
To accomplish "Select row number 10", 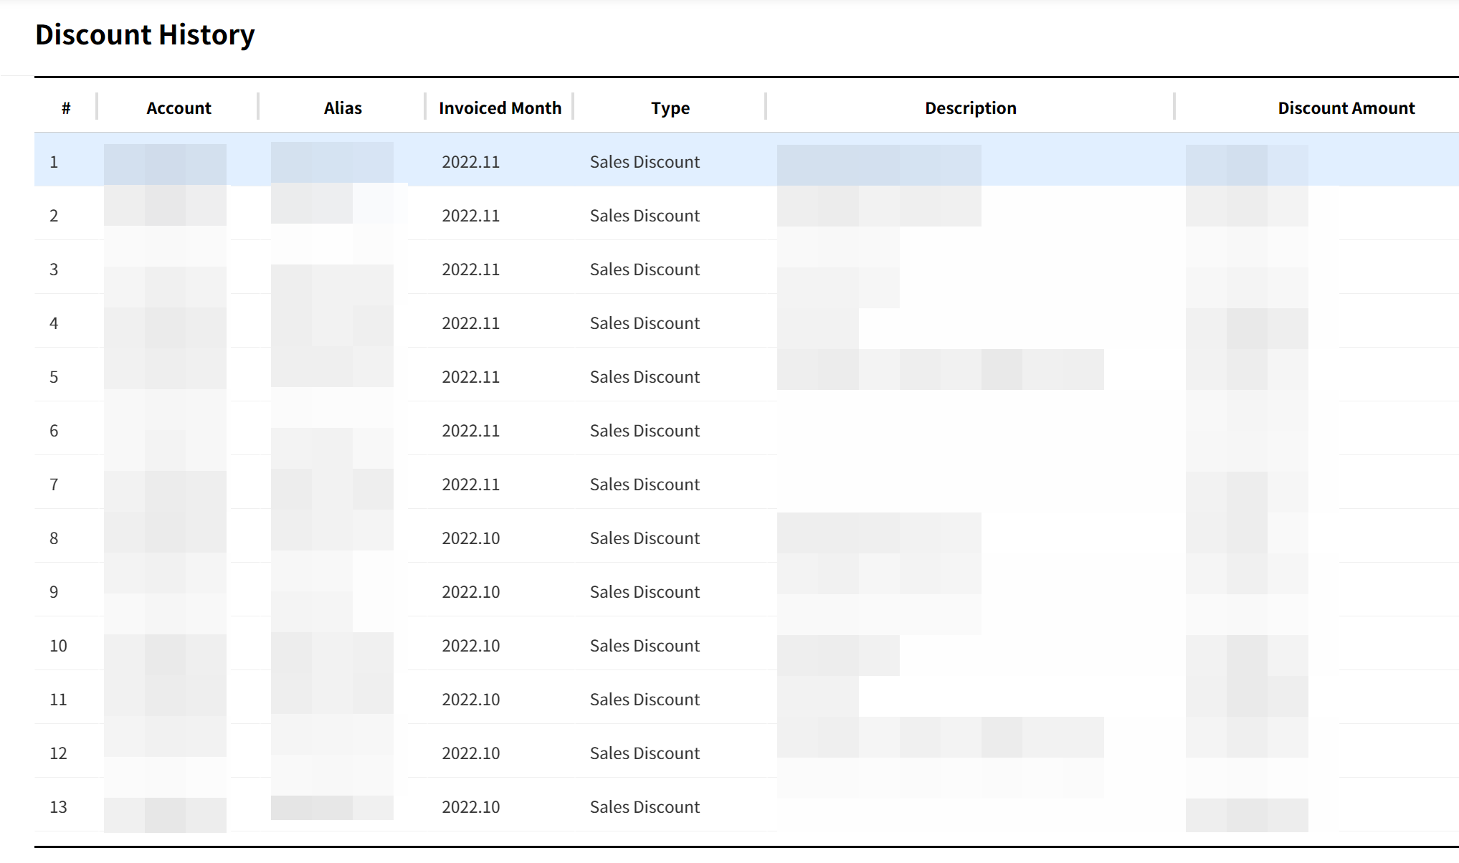I will point(58,646).
